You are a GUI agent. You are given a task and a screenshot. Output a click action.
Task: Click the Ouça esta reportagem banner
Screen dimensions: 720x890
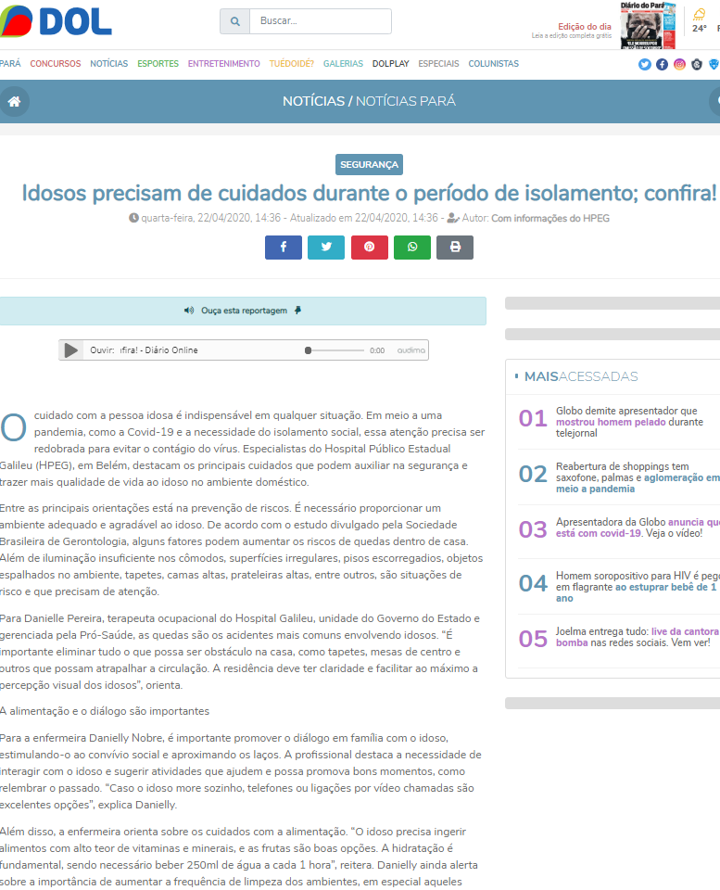(243, 311)
